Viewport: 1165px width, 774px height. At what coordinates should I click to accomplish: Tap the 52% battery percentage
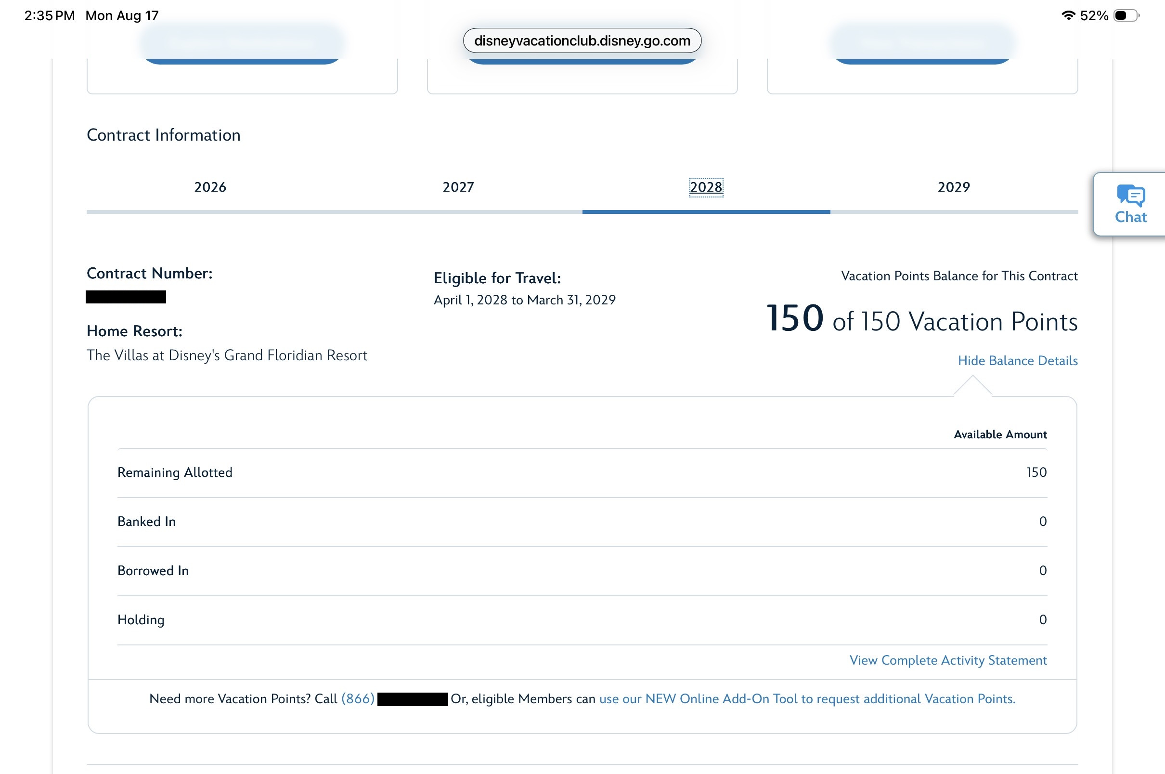1093,16
